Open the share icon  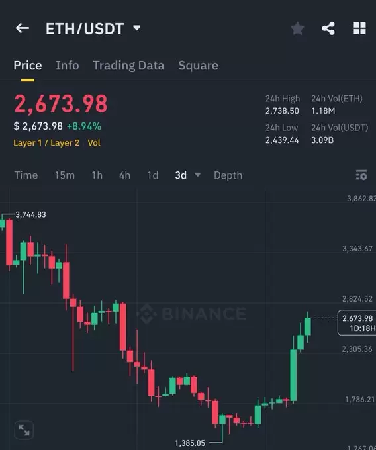[x=328, y=28]
